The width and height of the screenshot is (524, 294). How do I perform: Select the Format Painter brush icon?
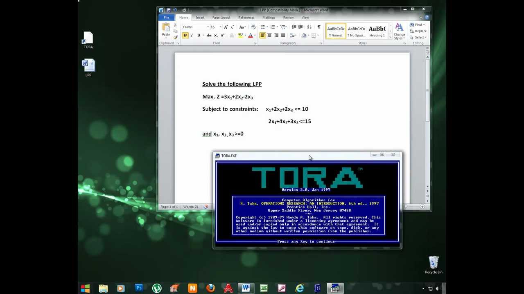click(x=175, y=37)
